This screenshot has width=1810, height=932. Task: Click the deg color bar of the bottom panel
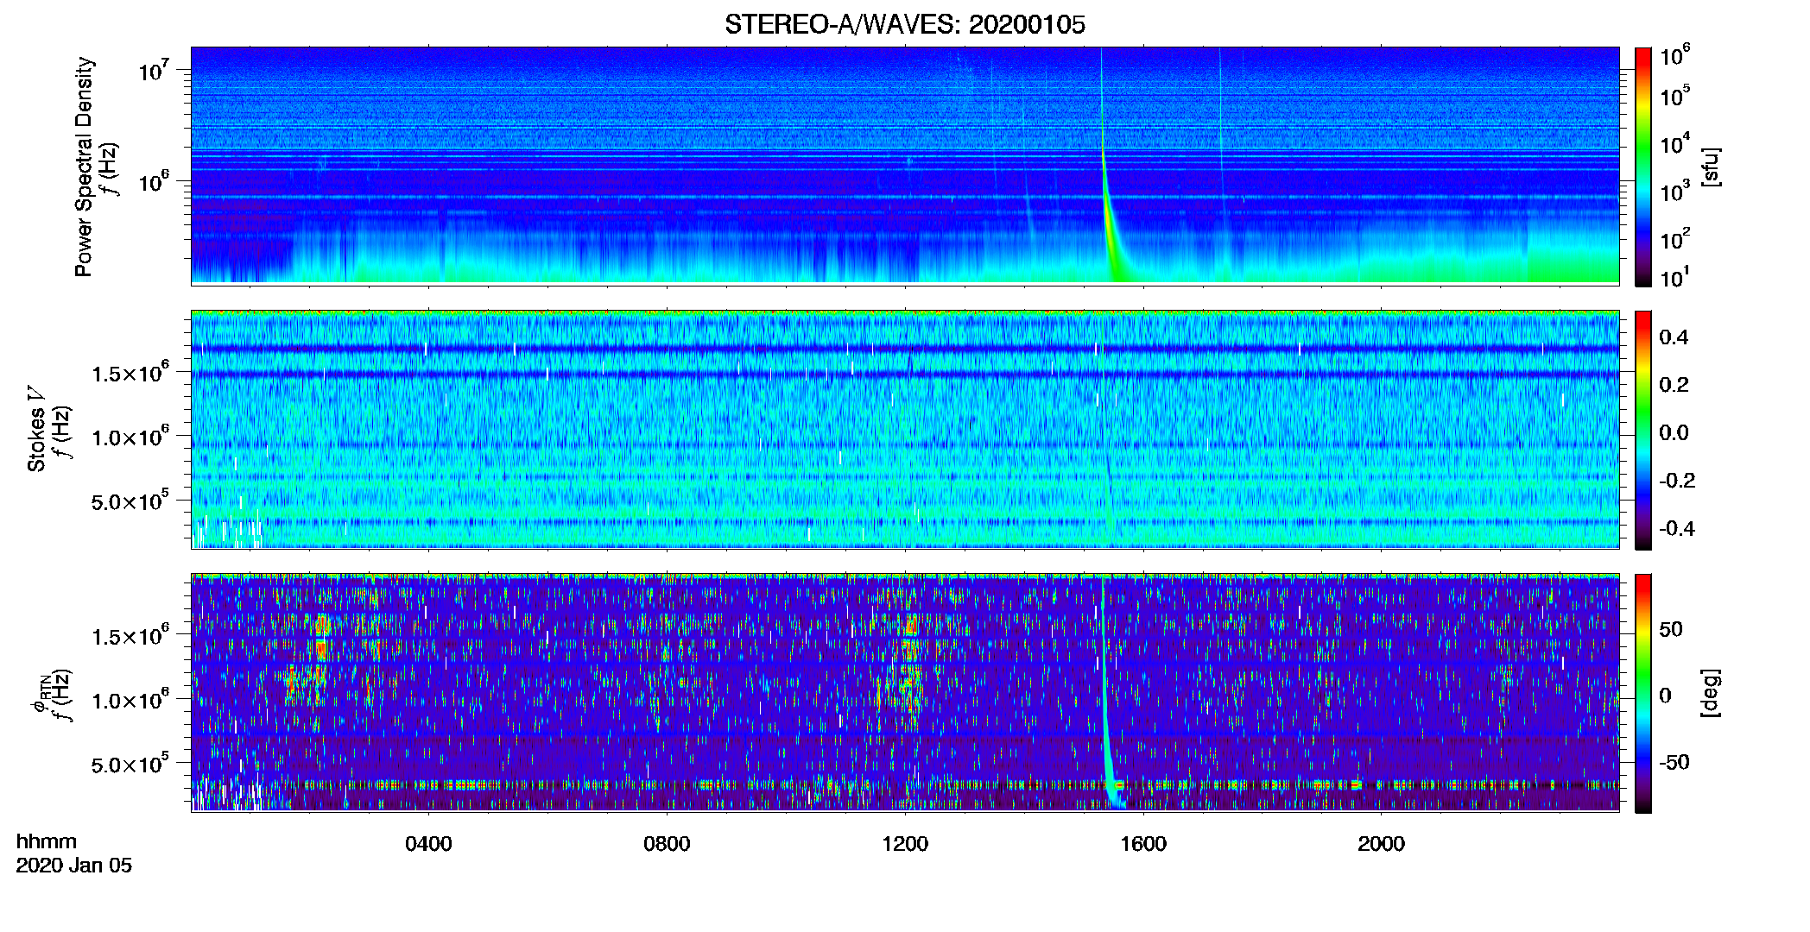click(x=1642, y=693)
